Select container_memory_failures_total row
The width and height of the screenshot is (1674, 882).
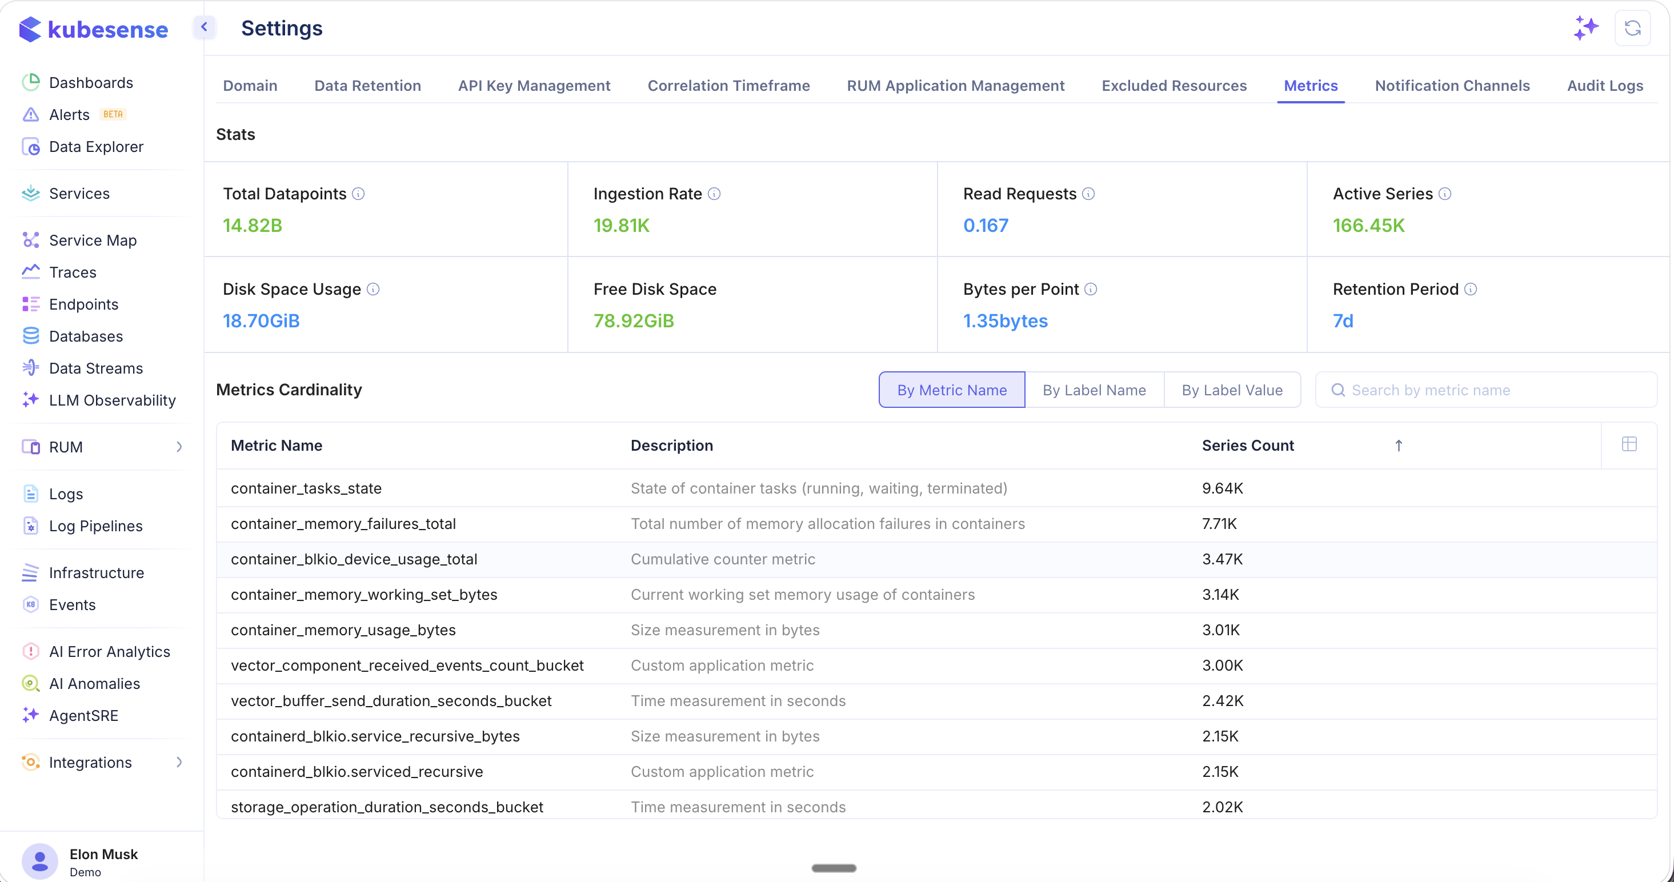point(936,523)
